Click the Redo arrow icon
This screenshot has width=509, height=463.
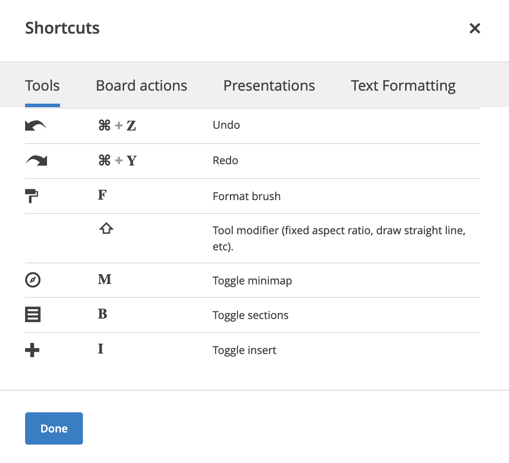(36, 161)
